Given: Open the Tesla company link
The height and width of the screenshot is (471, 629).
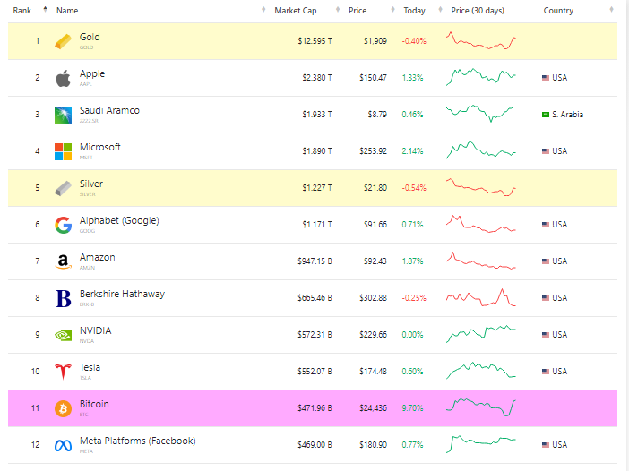Looking at the screenshot, I should coord(90,368).
